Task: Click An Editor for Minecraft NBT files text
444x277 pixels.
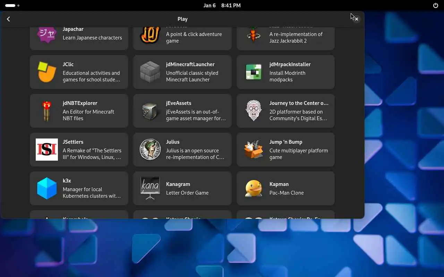Action: [x=88, y=115]
